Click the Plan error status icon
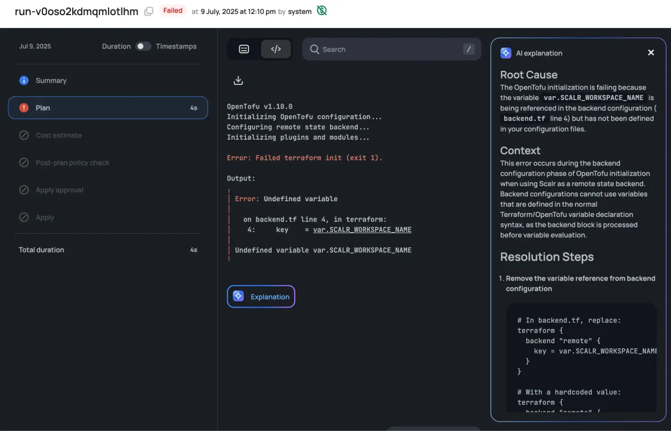 pos(23,107)
